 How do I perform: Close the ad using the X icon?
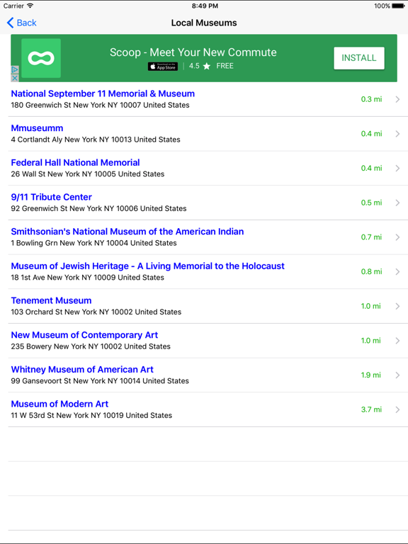(15, 78)
